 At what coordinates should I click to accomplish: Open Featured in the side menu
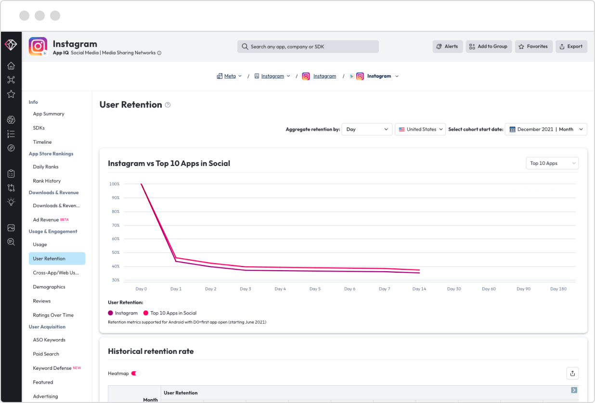click(43, 382)
